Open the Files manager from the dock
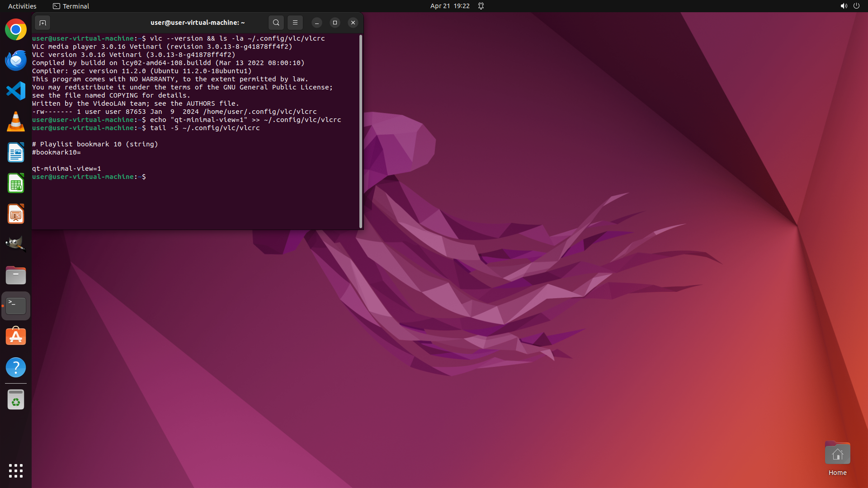The image size is (868, 488). pos(16,275)
